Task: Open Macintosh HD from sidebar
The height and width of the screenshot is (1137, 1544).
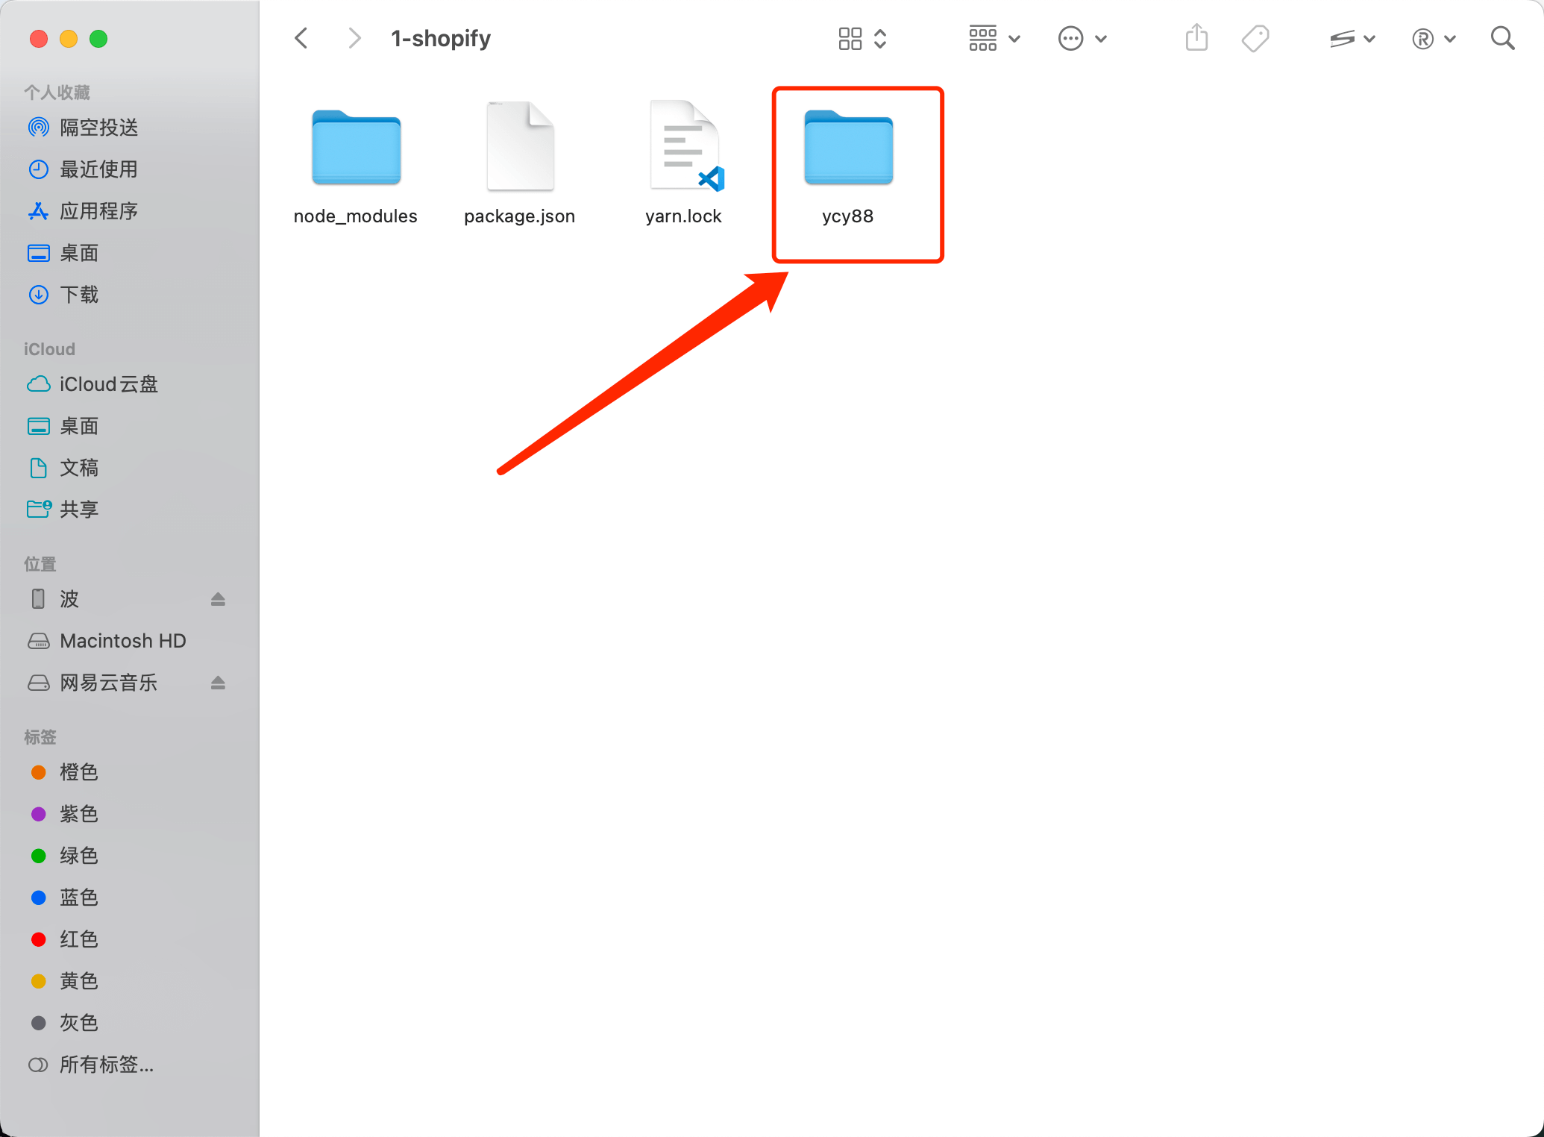Action: tap(122, 641)
